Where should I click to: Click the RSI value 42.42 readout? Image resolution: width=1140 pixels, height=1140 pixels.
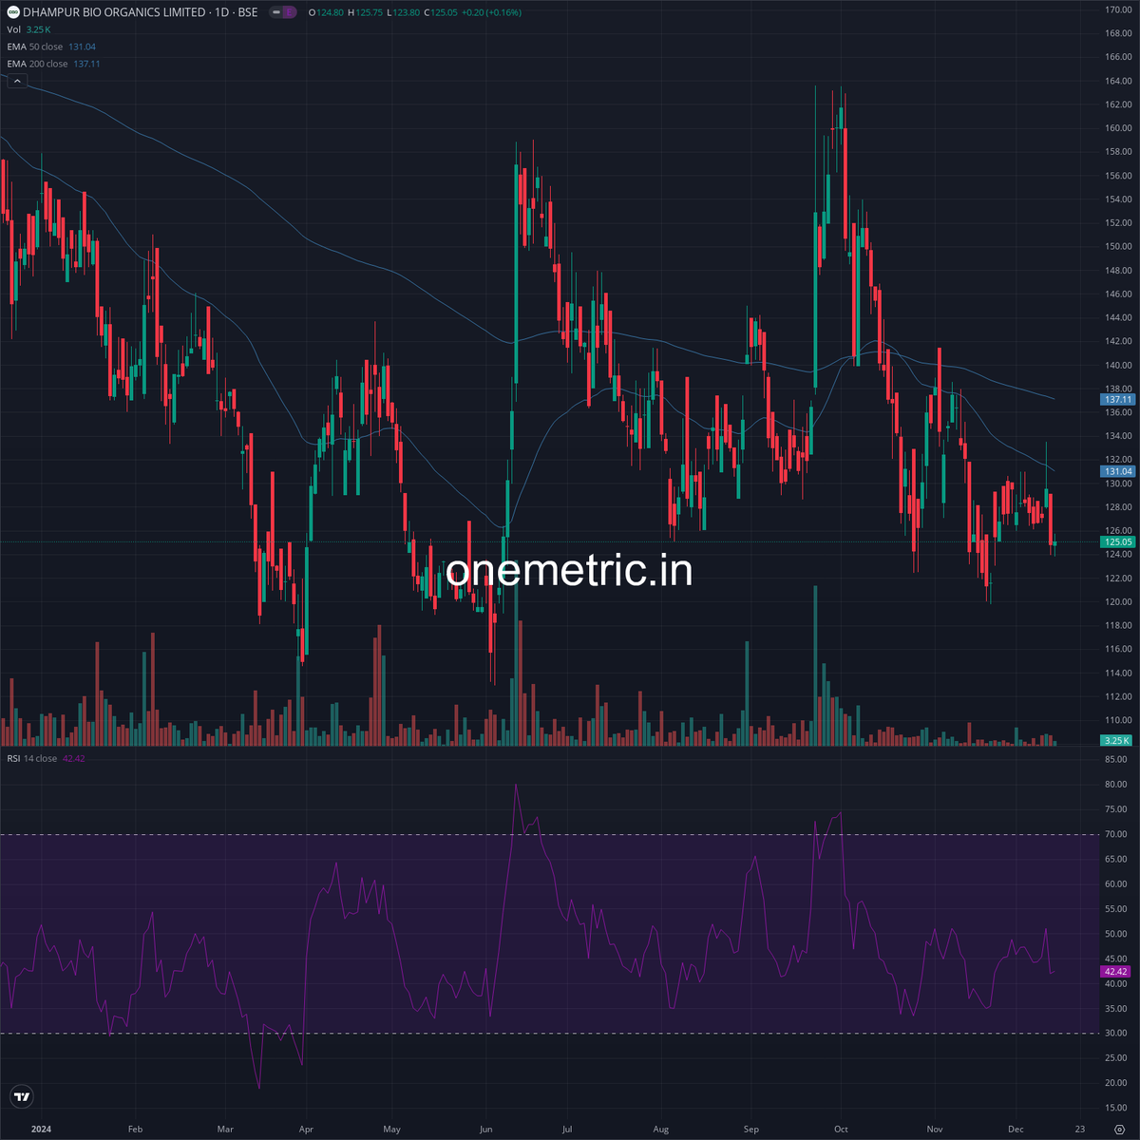pyautogui.click(x=74, y=758)
